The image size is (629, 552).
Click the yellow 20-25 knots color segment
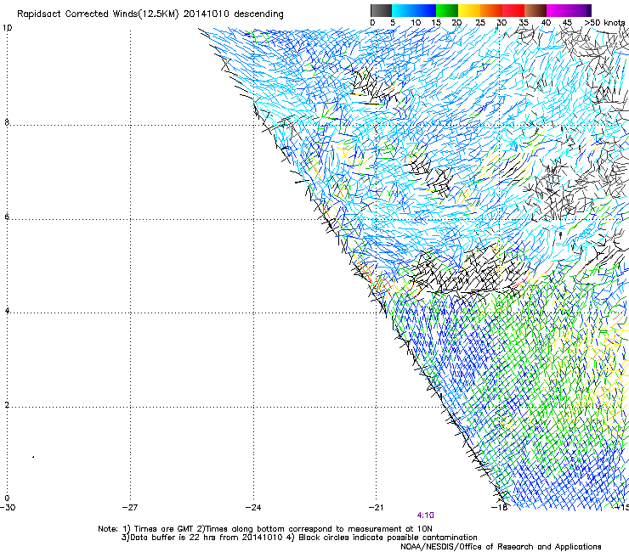(469, 10)
